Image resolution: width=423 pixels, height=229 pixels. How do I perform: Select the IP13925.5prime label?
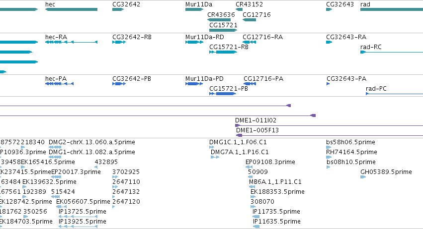[83, 222]
